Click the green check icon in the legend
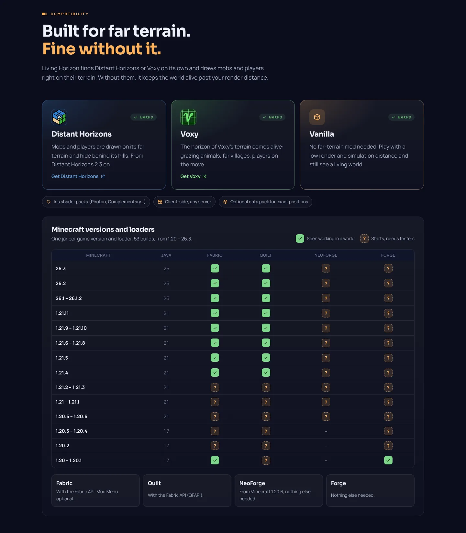Image resolution: width=466 pixels, height=533 pixels. 300,239
